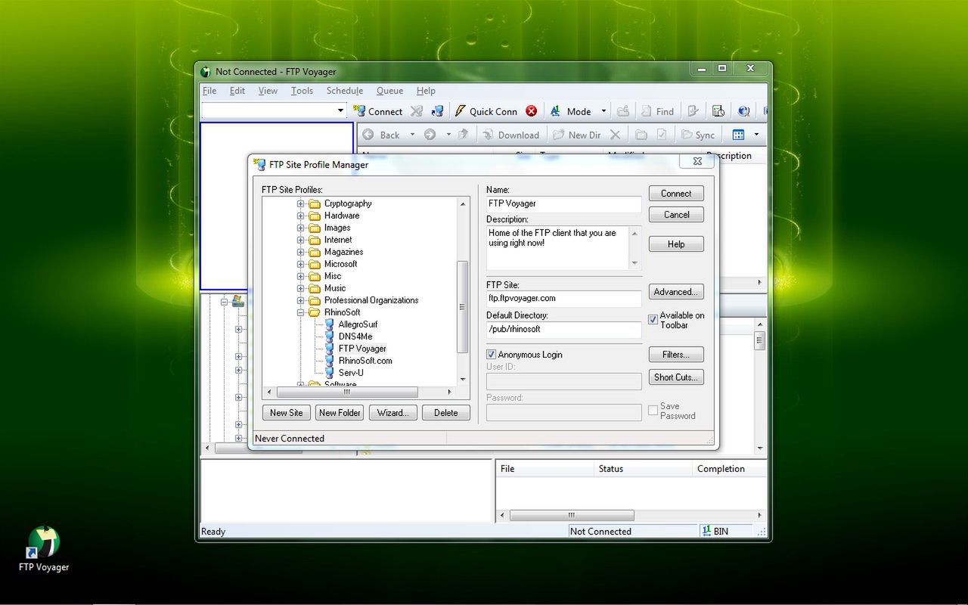This screenshot has height=605, width=968.
Task: Open the Queue menu
Action: coord(389,91)
